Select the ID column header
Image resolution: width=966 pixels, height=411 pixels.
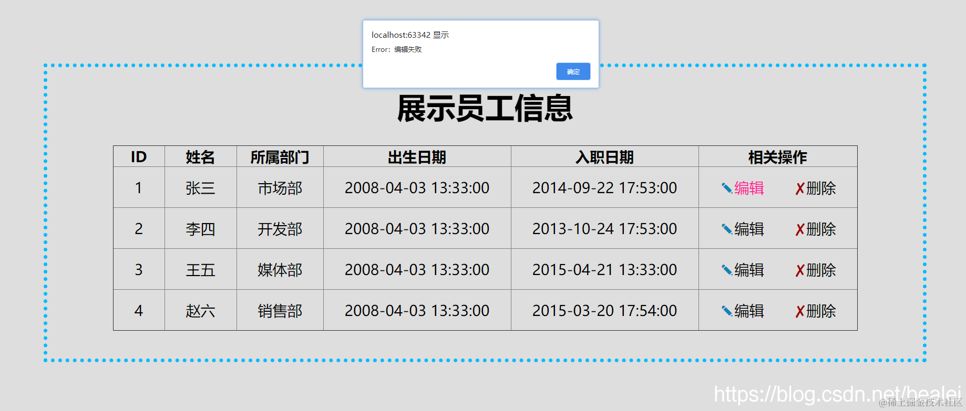139,157
